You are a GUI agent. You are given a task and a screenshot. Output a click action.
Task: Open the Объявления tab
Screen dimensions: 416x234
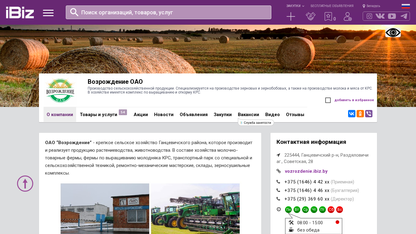click(x=194, y=115)
